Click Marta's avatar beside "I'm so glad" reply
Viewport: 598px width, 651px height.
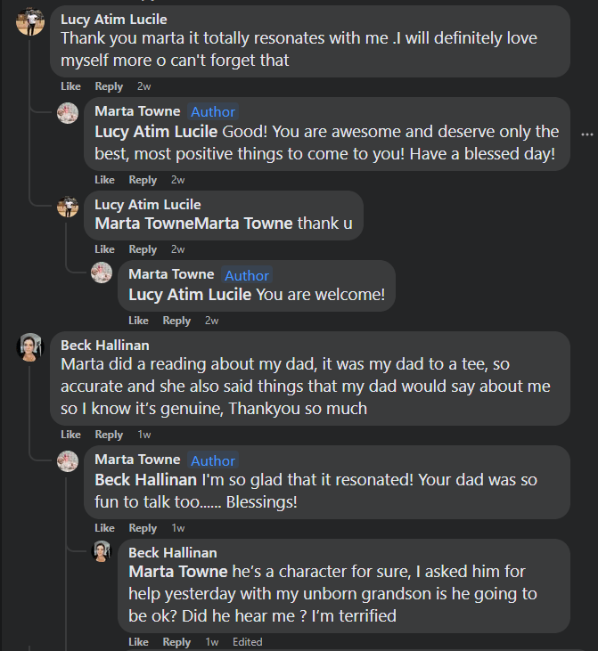tap(68, 461)
